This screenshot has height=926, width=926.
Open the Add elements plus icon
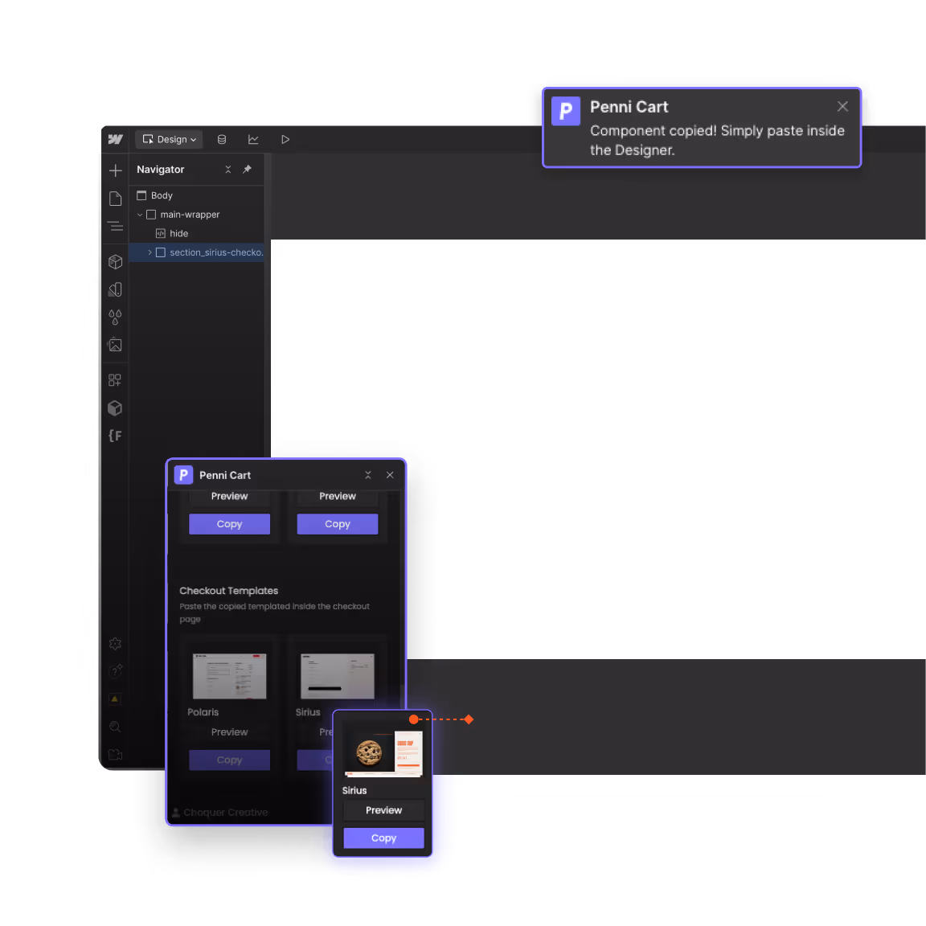tap(115, 170)
